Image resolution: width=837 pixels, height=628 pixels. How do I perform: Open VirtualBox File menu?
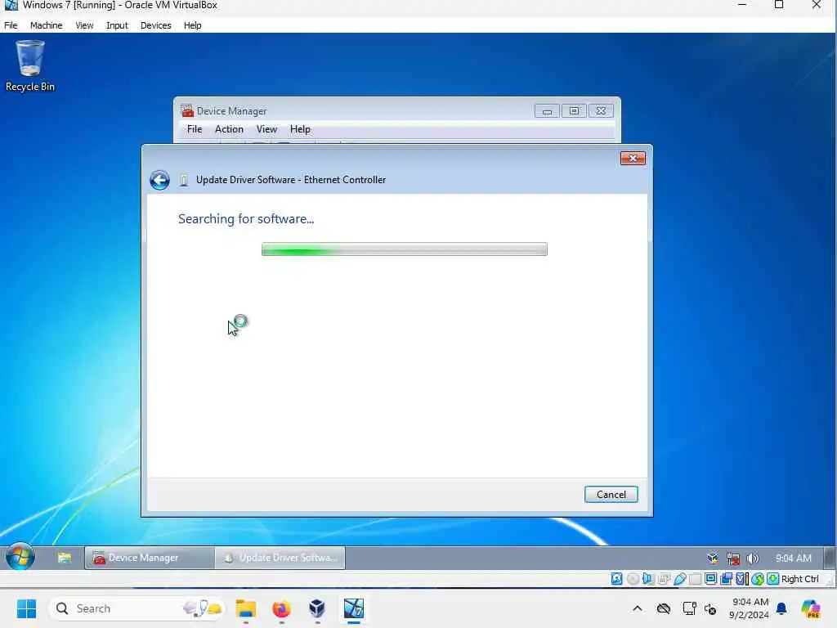point(11,25)
